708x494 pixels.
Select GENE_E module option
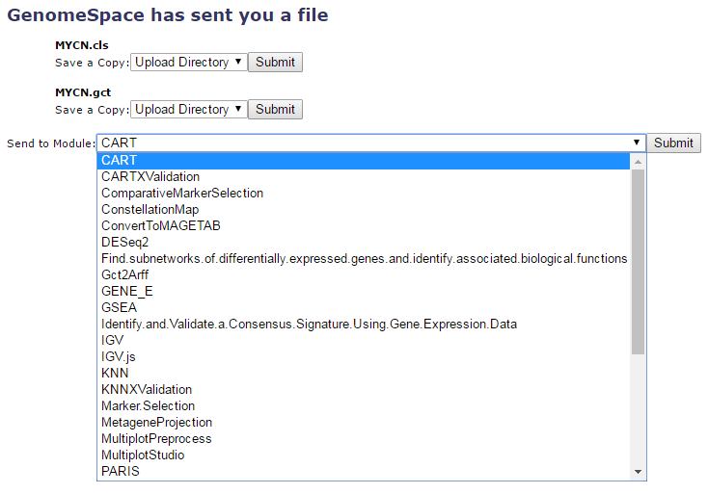click(127, 292)
